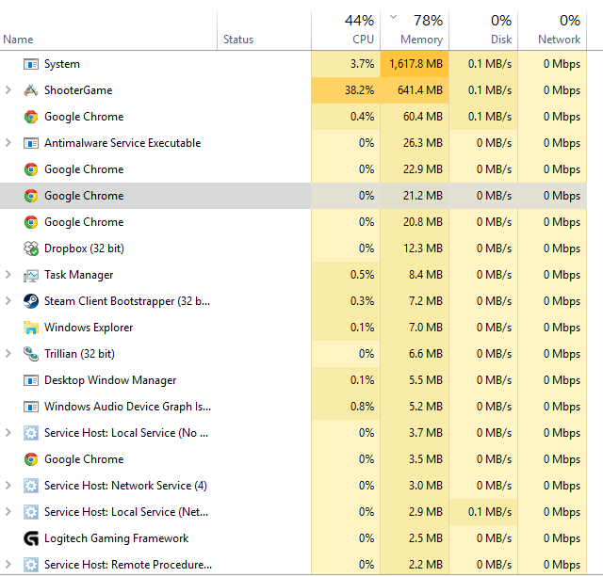
Task: Click the 26.3 MB memory value
Action: click(x=423, y=143)
